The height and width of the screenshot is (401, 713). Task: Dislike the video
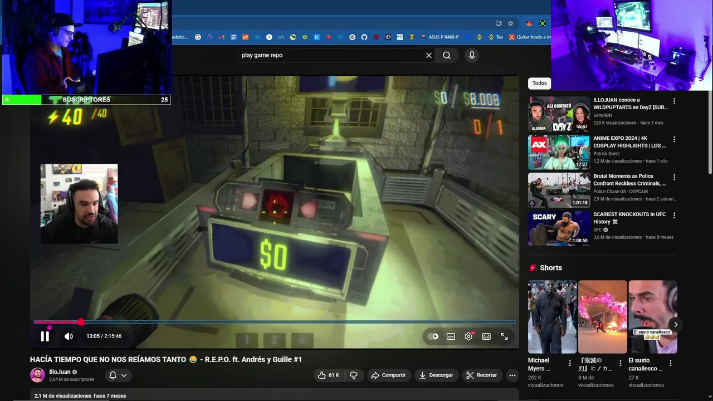(x=354, y=375)
